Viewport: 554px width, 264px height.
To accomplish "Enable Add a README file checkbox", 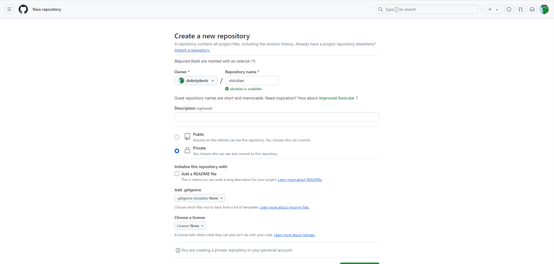I will pyautogui.click(x=177, y=174).
